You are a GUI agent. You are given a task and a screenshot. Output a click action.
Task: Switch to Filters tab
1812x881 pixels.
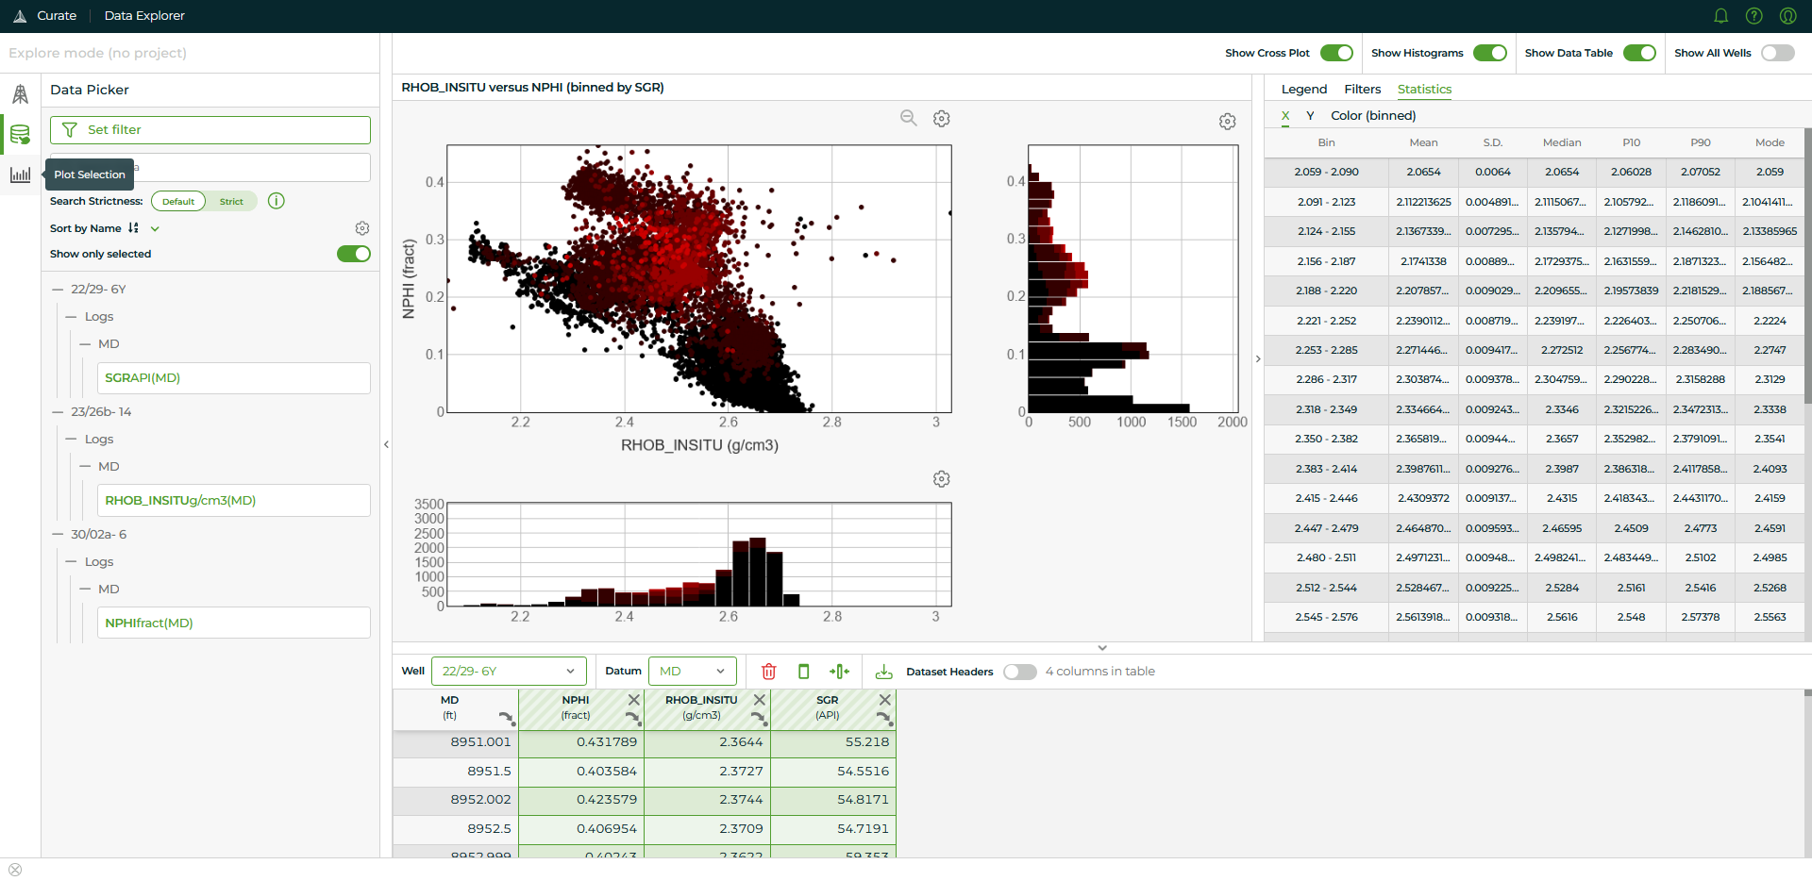tap(1362, 89)
